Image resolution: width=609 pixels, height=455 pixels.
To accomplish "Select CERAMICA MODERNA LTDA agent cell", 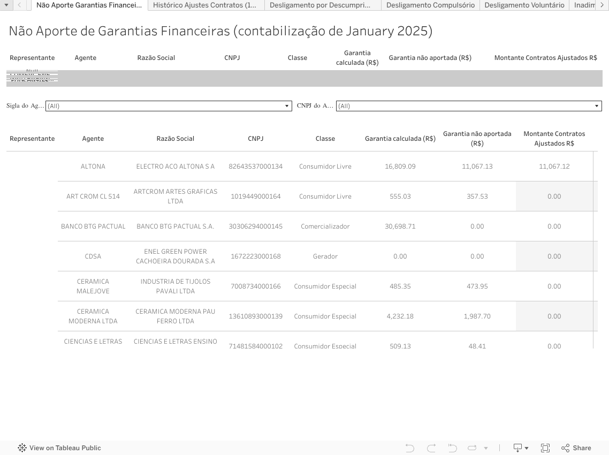I will click(93, 316).
